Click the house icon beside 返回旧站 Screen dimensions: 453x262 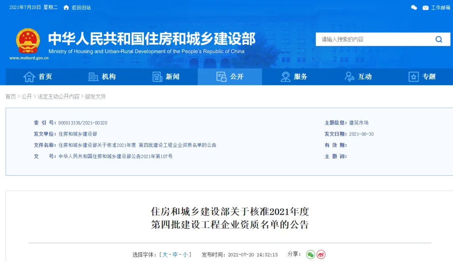coord(65,7)
